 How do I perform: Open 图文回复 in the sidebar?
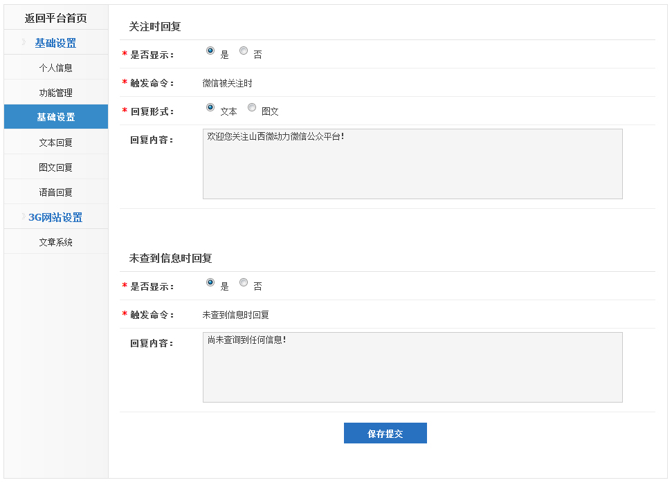point(55,167)
